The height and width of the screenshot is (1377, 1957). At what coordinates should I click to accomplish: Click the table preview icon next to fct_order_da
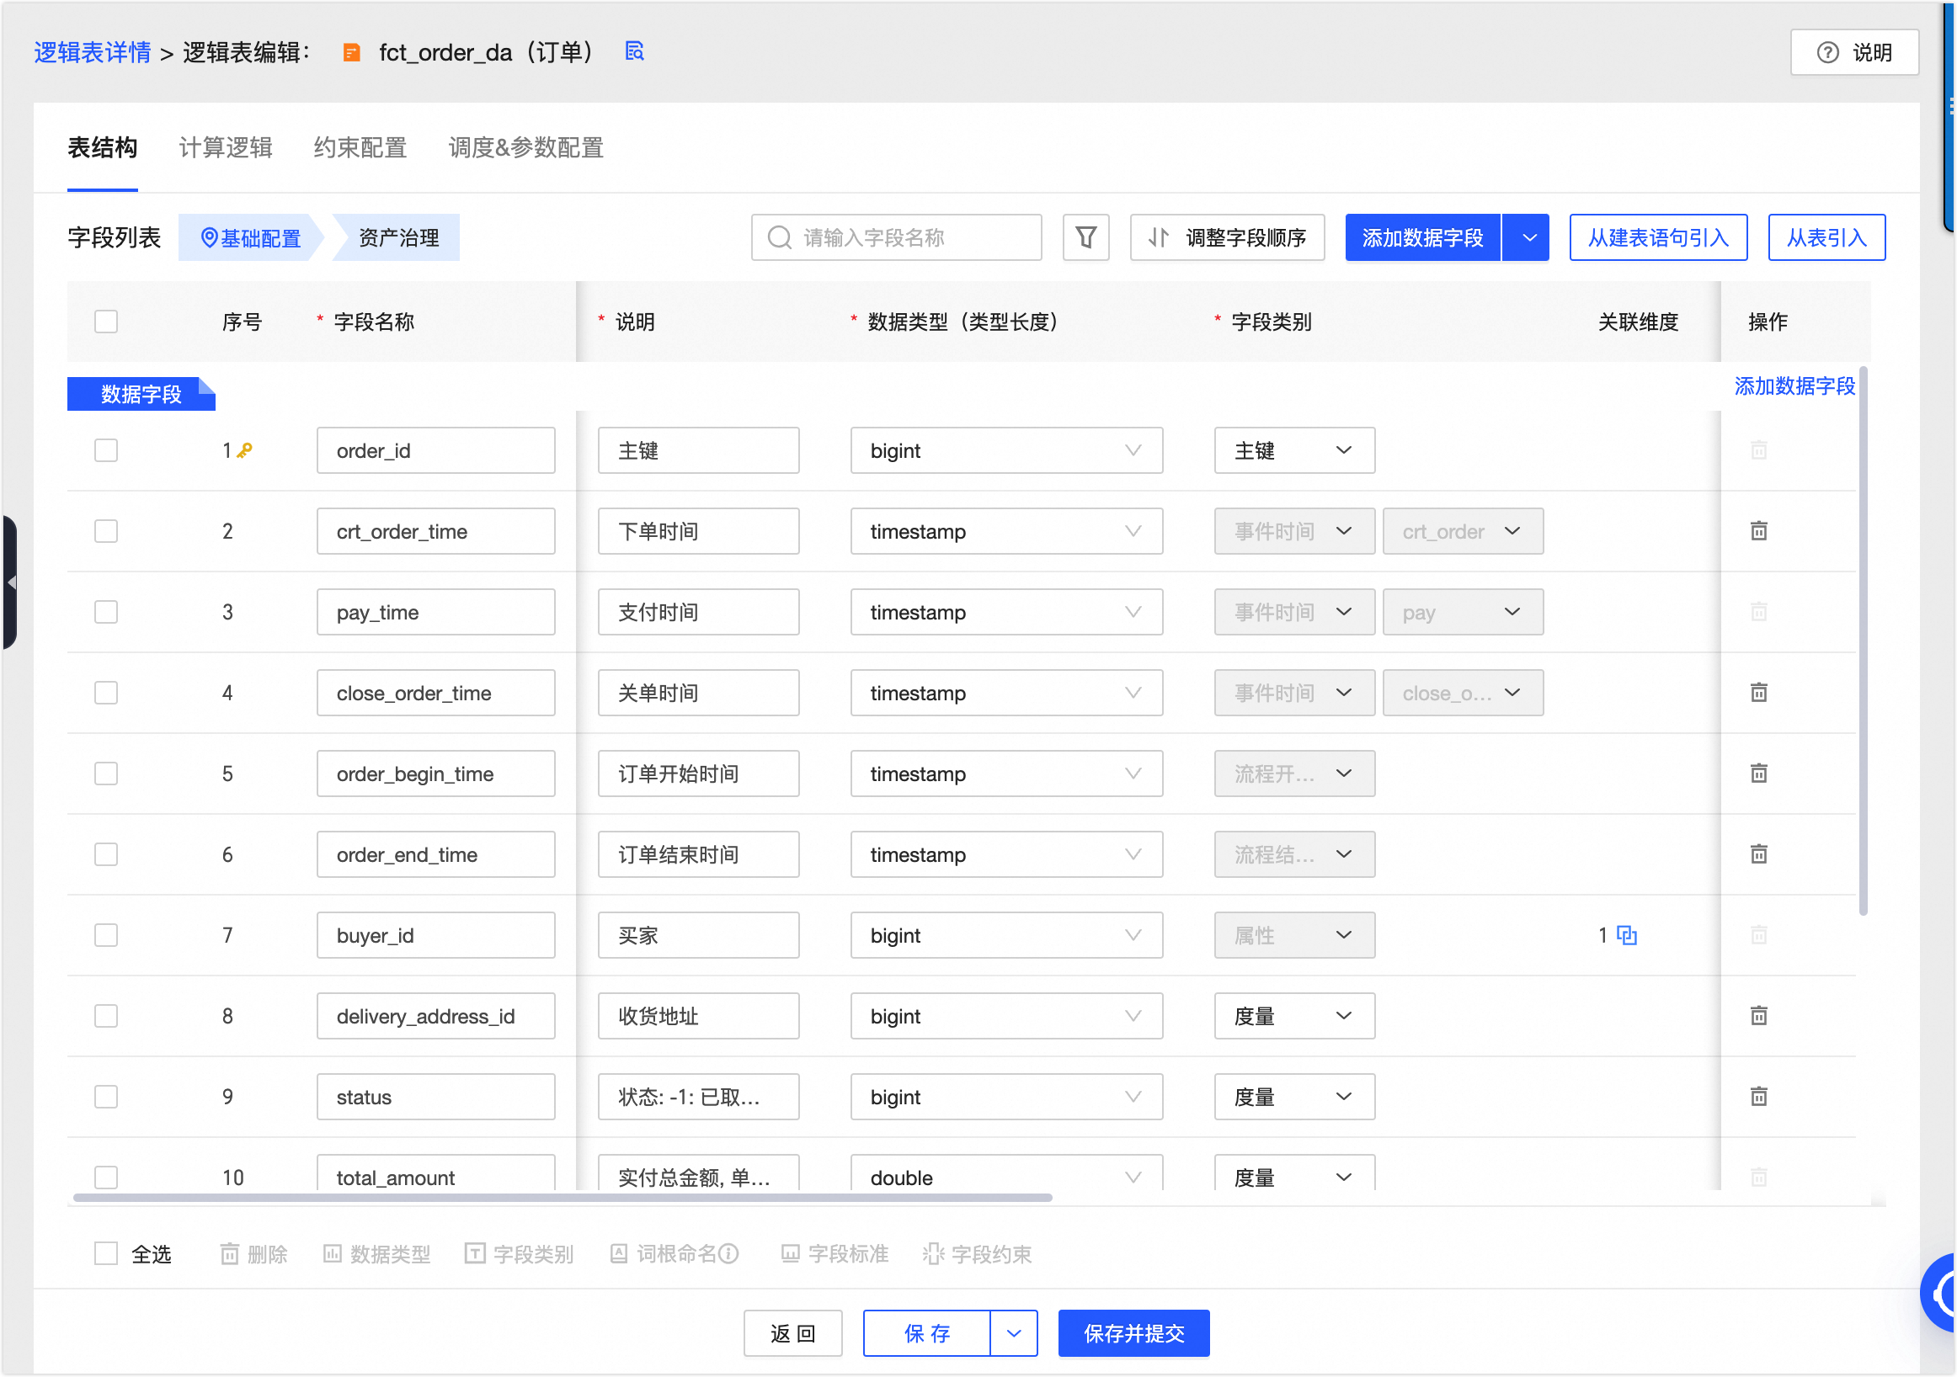pyautogui.click(x=634, y=52)
